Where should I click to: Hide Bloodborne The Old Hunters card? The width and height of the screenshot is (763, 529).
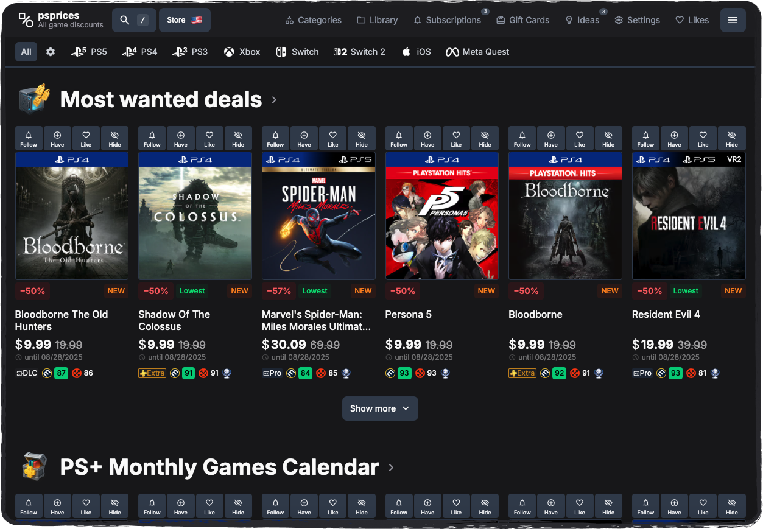click(114, 138)
